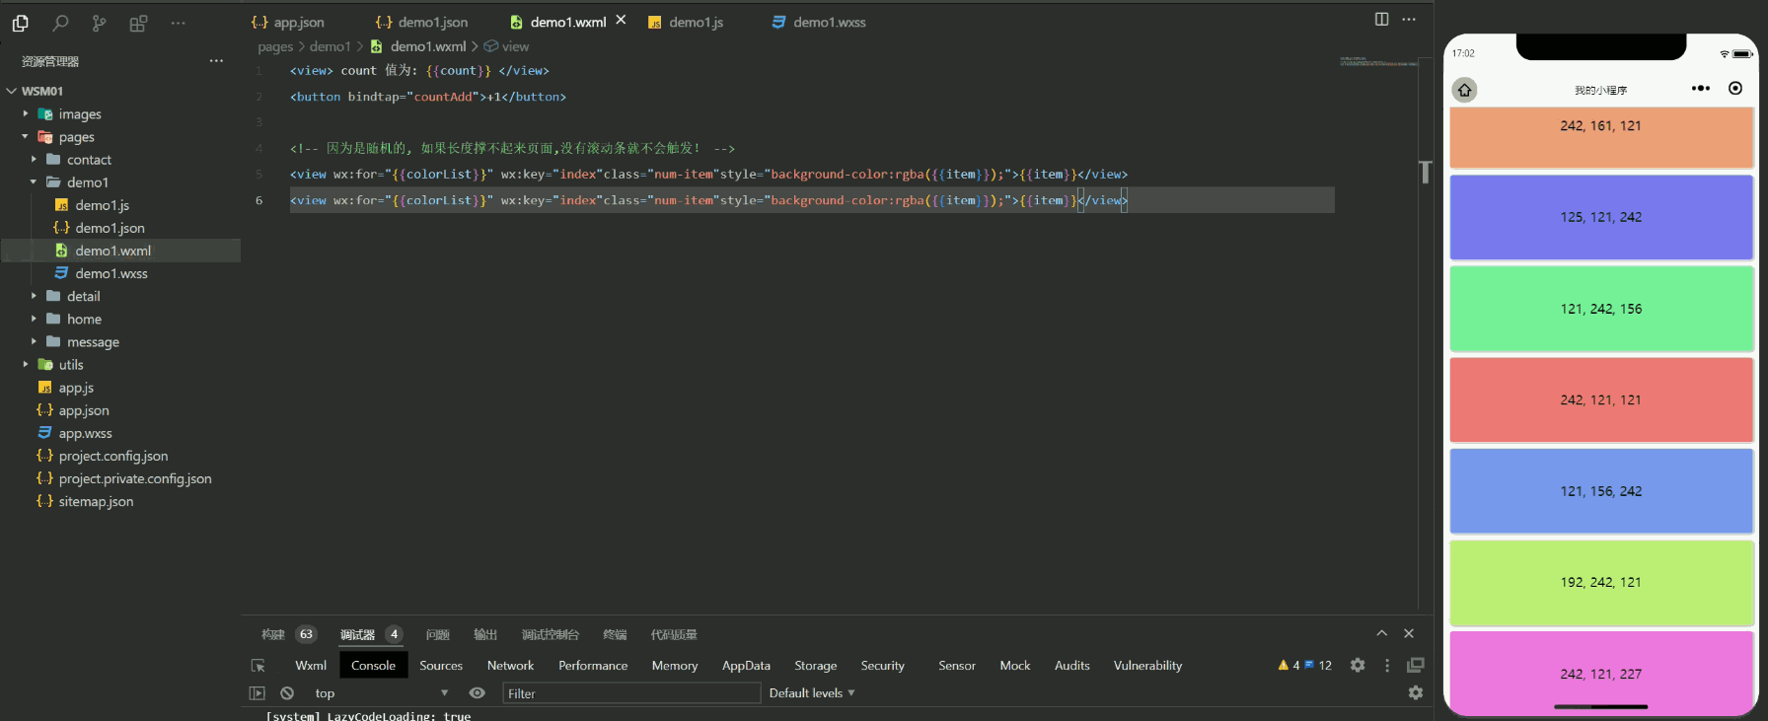Toggle the live expression eye icon
Image resolution: width=1768 pixels, height=721 pixels.
click(478, 693)
